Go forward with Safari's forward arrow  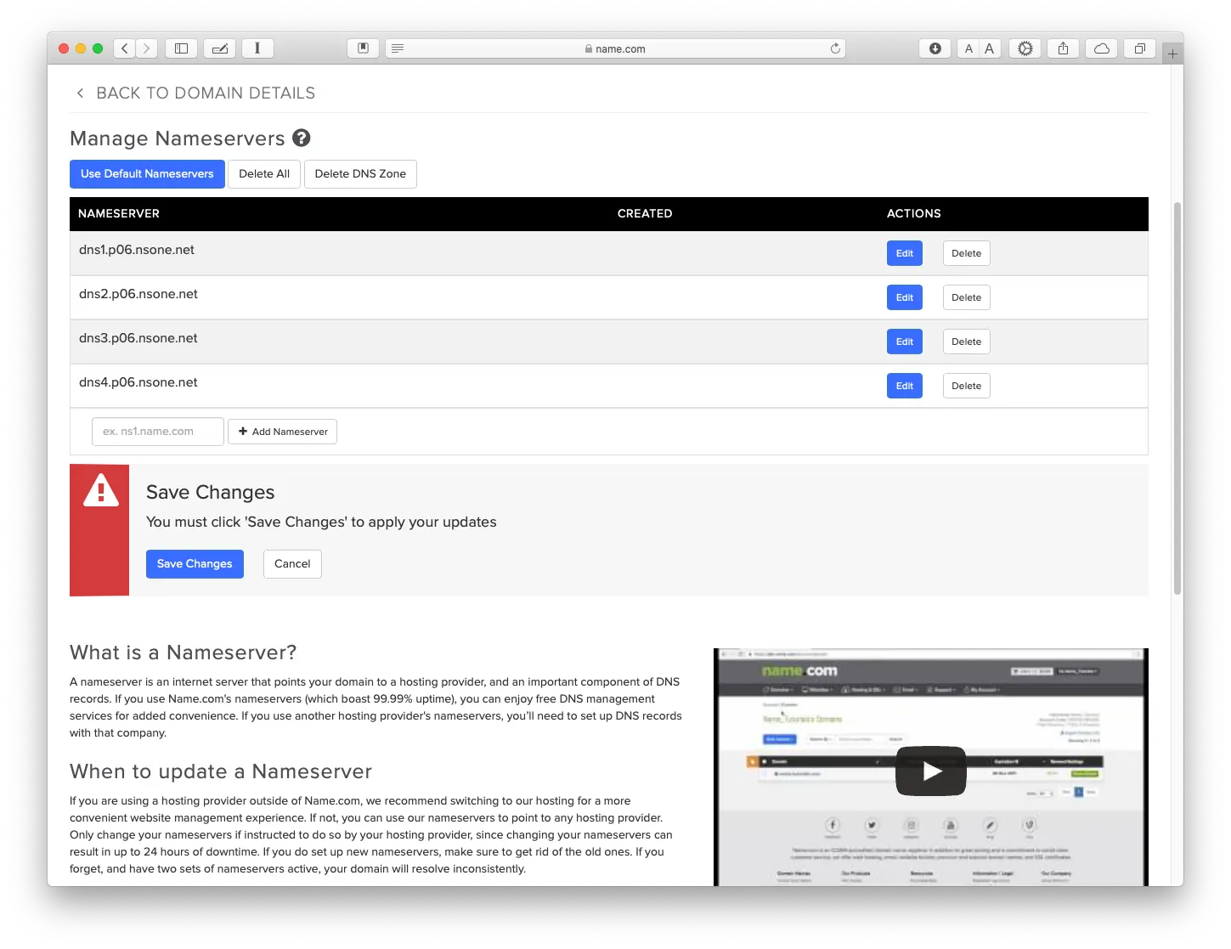click(147, 48)
